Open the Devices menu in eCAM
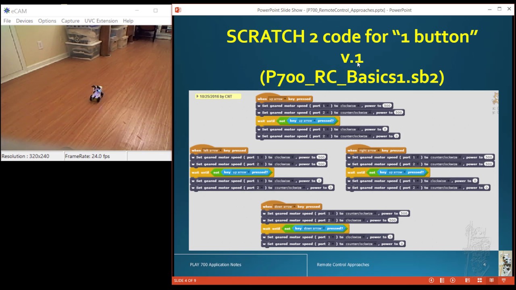Viewport: 516px width, 290px height. point(25,21)
